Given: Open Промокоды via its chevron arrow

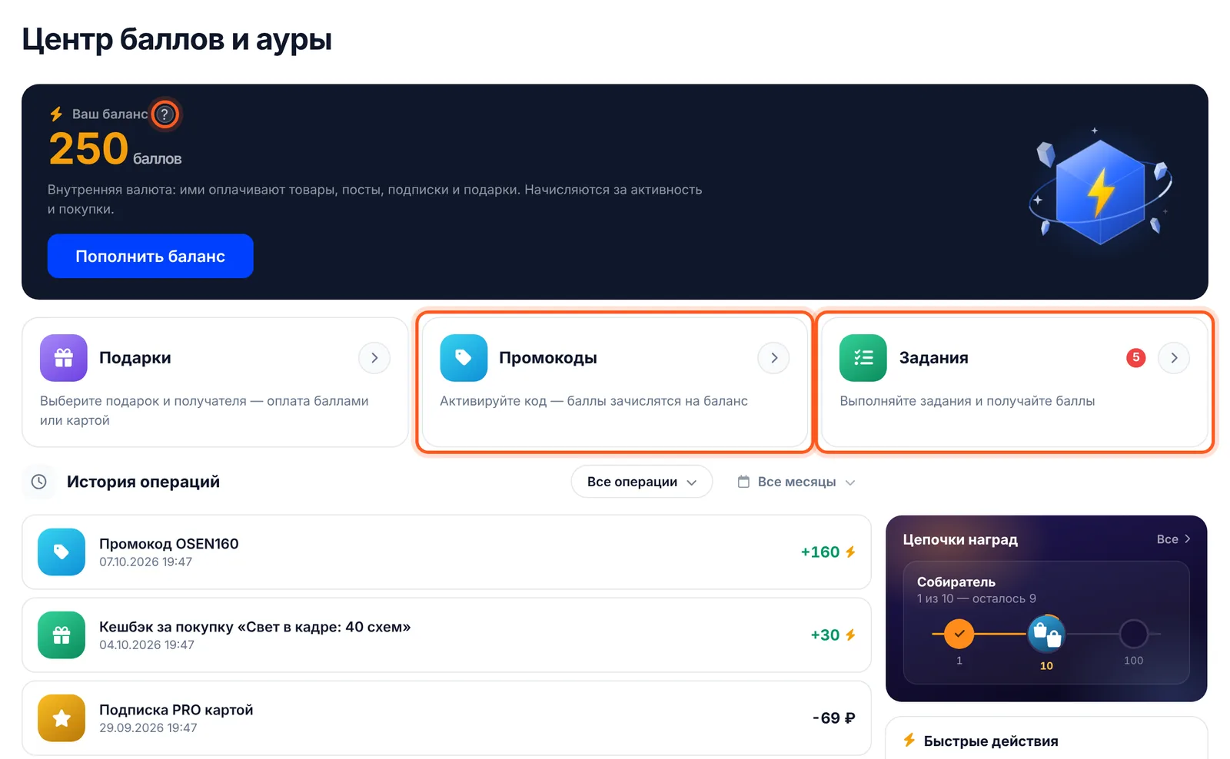Looking at the screenshot, I should pyautogui.click(x=774, y=358).
